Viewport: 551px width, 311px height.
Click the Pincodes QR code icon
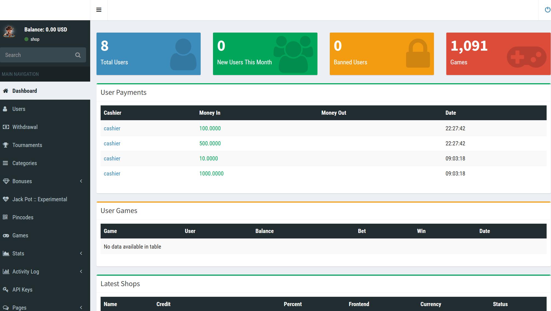tap(5, 217)
